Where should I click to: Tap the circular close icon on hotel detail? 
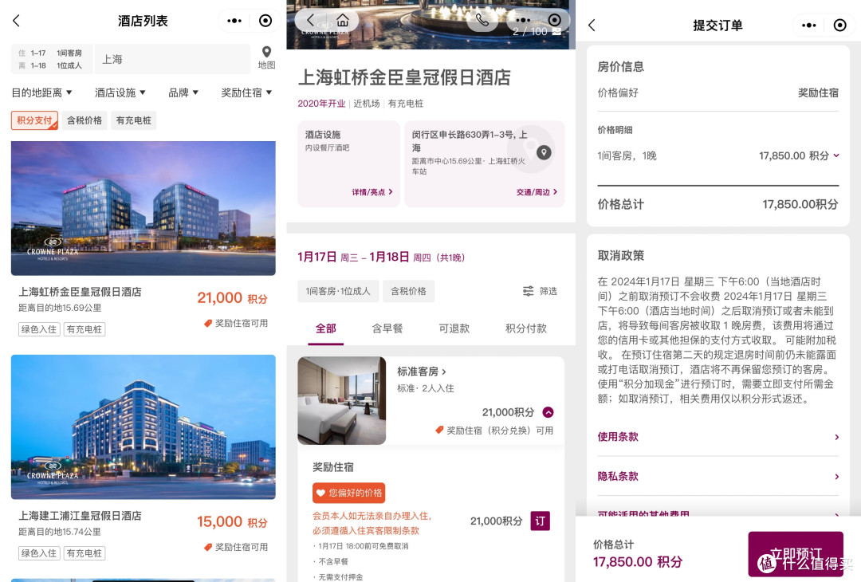pos(555,20)
